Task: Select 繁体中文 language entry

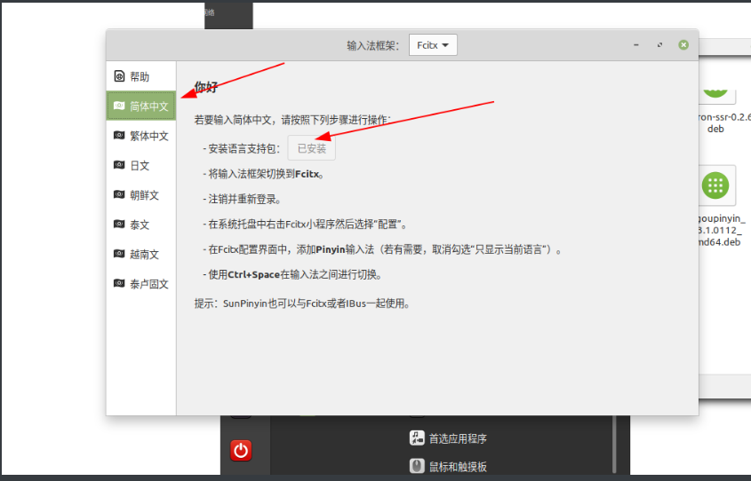Action: [140, 136]
